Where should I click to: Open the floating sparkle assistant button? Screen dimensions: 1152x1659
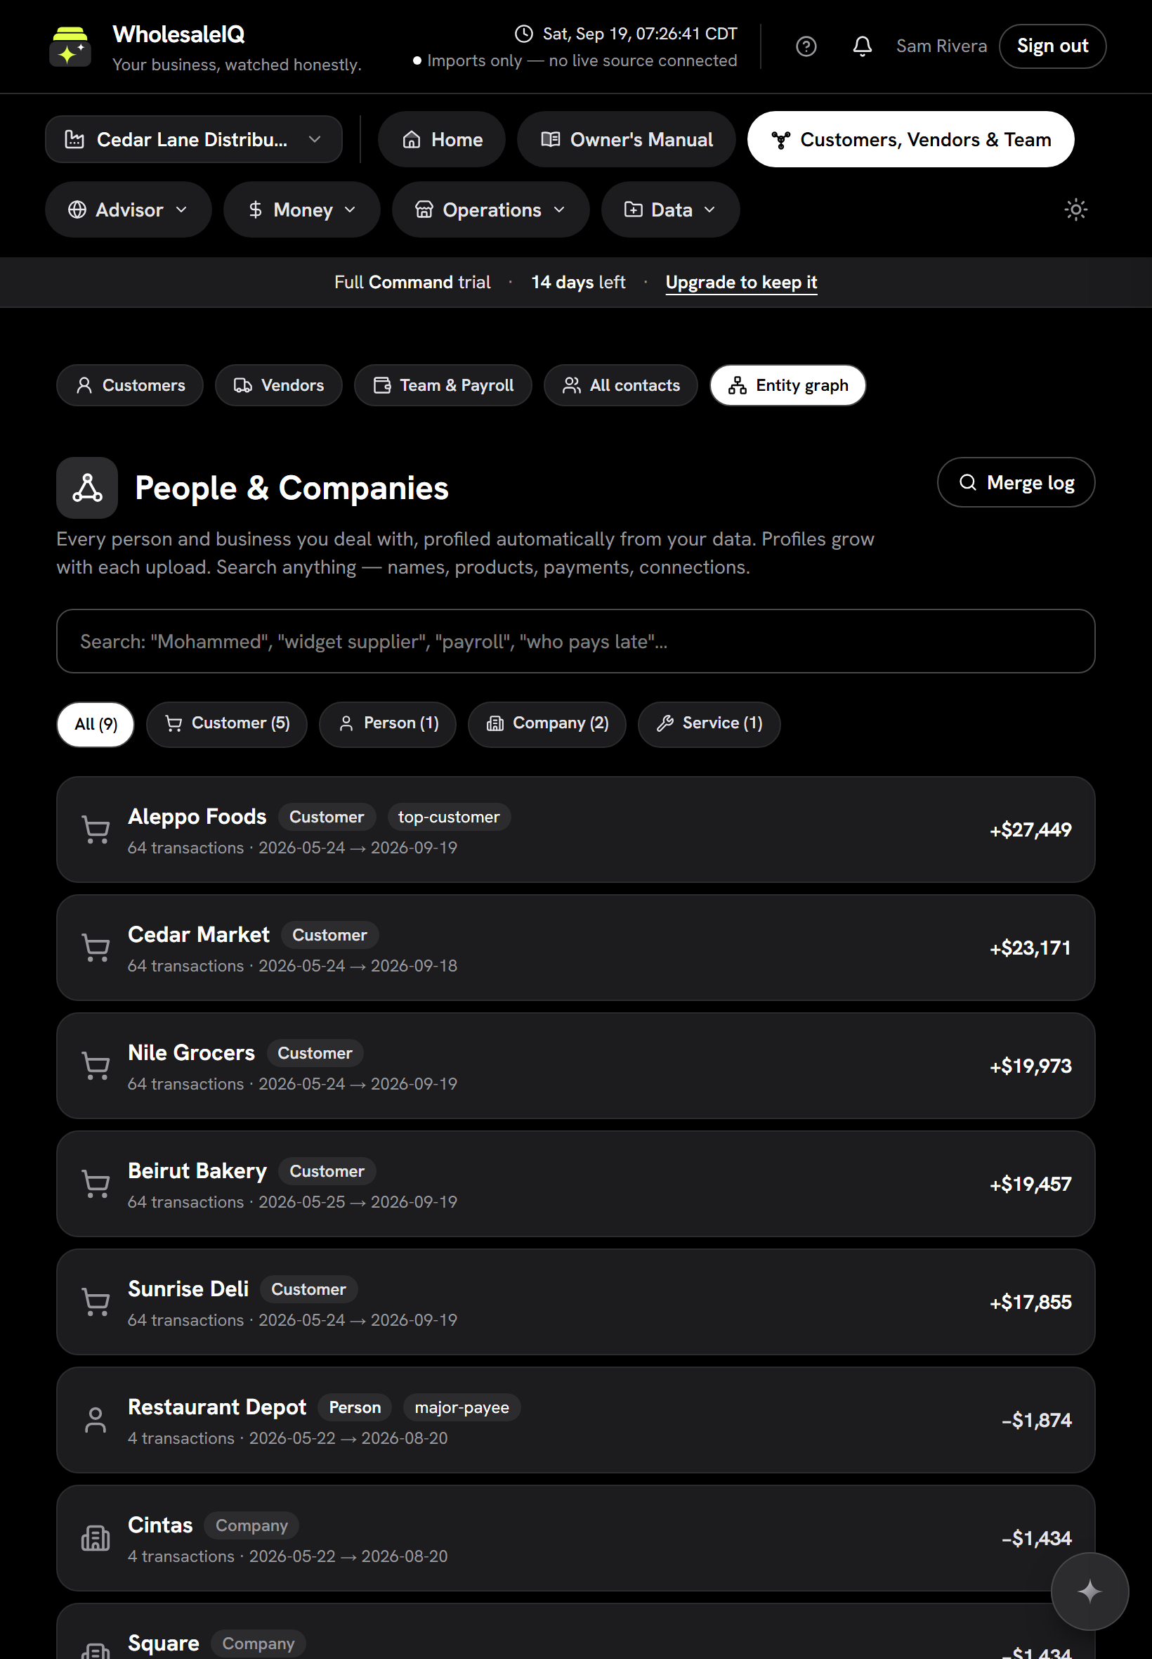(1089, 1591)
